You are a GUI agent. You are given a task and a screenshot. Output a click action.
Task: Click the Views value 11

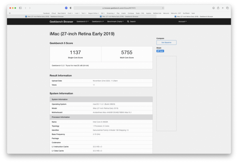(94, 85)
